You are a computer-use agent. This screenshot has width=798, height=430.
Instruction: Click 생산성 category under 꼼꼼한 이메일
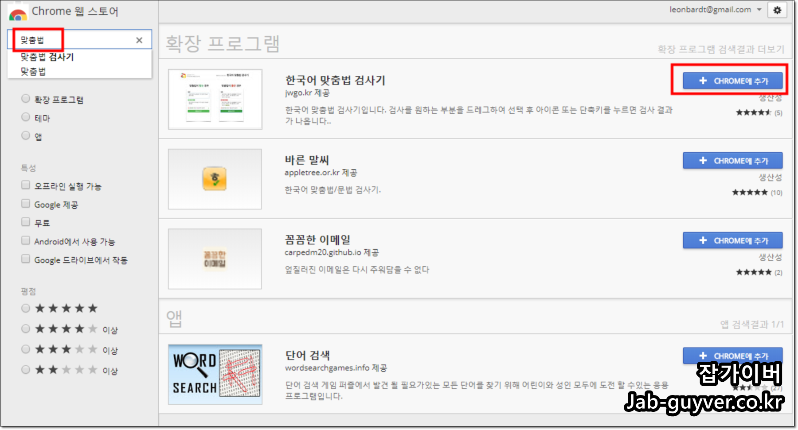click(x=770, y=257)
